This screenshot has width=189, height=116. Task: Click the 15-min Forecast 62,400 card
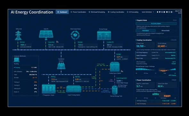pyautogui.click(x=167, y=45)
